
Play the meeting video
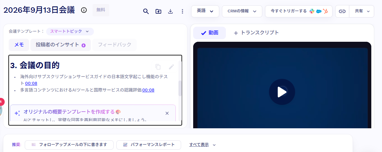[282, 92]
